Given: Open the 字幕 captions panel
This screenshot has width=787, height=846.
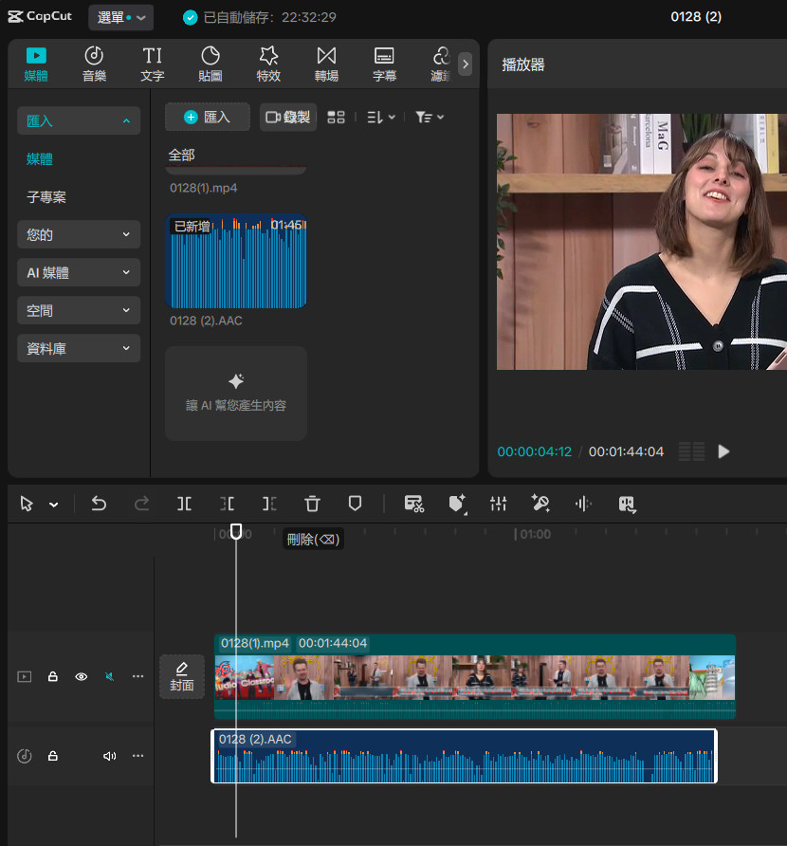Looking at the screenshot, I should [384, 64].
